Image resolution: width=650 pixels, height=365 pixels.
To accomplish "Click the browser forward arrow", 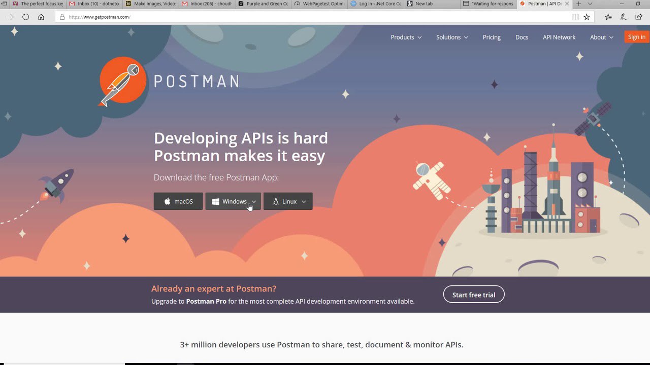I will click(x=10, y=17).
